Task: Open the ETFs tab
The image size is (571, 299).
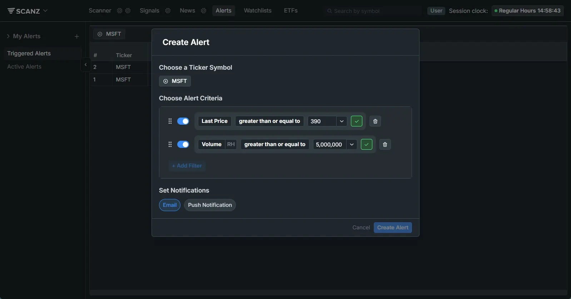Action: point(291,11)
